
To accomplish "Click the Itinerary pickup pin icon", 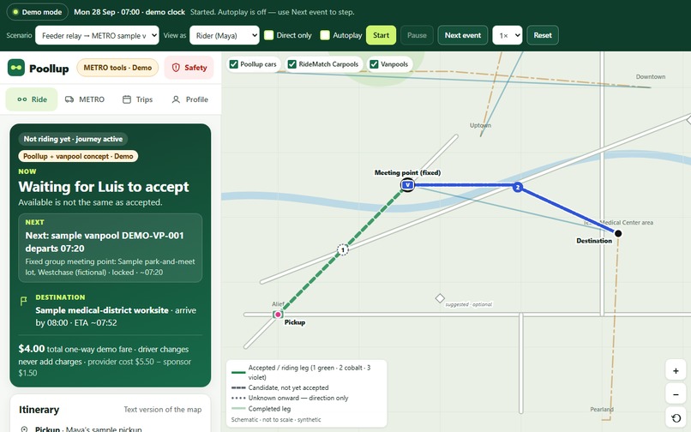I will [x=24, y=429].
